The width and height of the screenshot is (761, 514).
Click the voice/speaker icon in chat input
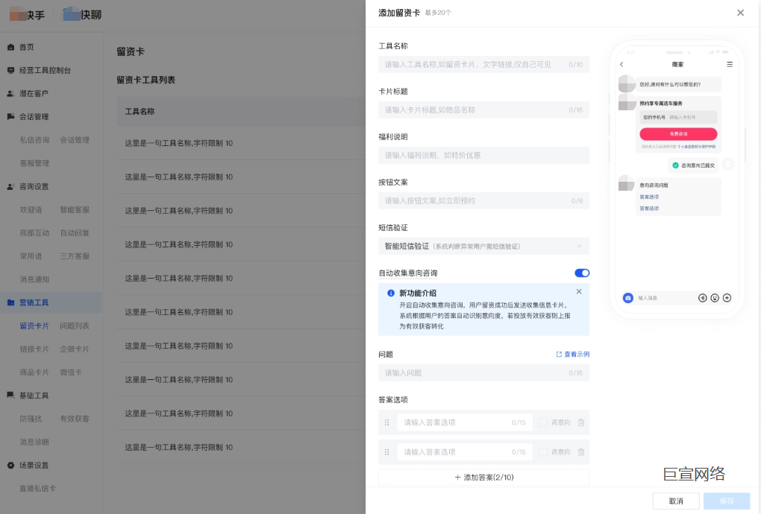pos(702,297)
